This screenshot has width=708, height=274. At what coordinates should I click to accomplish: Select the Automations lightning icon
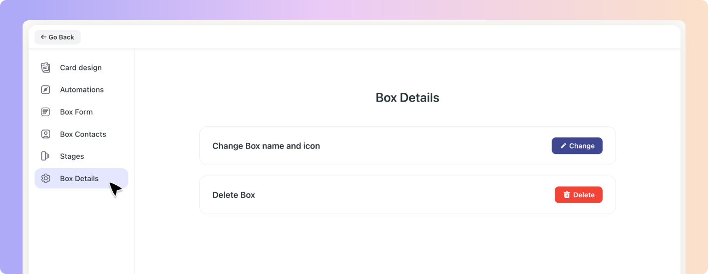pos(46,90)
